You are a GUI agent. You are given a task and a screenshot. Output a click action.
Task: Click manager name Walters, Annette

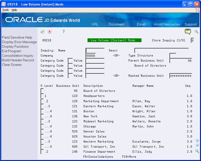(146, 121)
